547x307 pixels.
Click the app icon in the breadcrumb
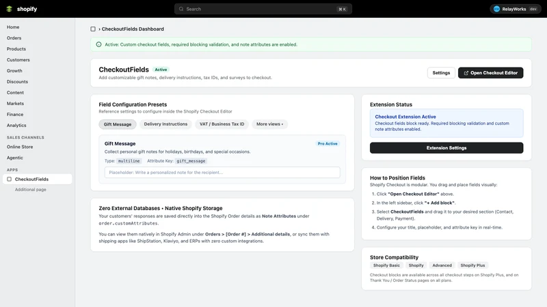93,29
